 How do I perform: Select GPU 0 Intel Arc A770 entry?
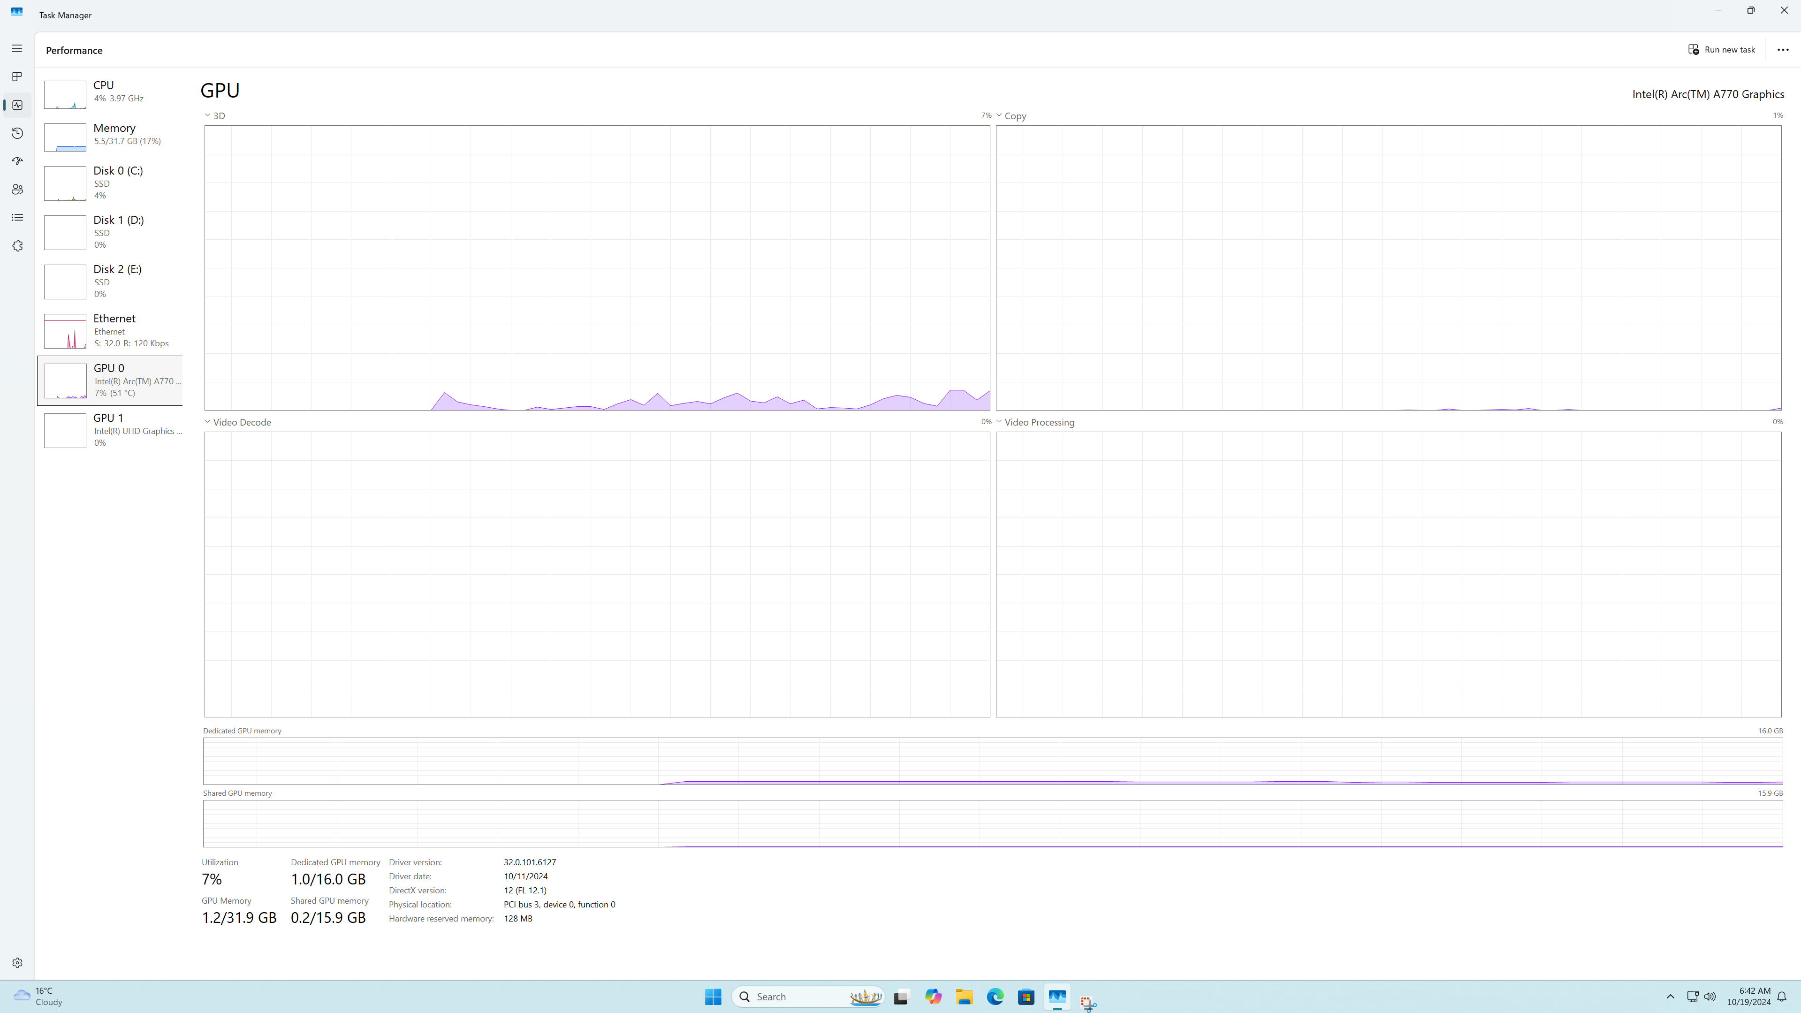click(x=110, y=381)
